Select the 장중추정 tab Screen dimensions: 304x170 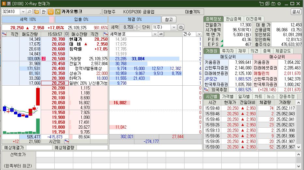point(287,96)
